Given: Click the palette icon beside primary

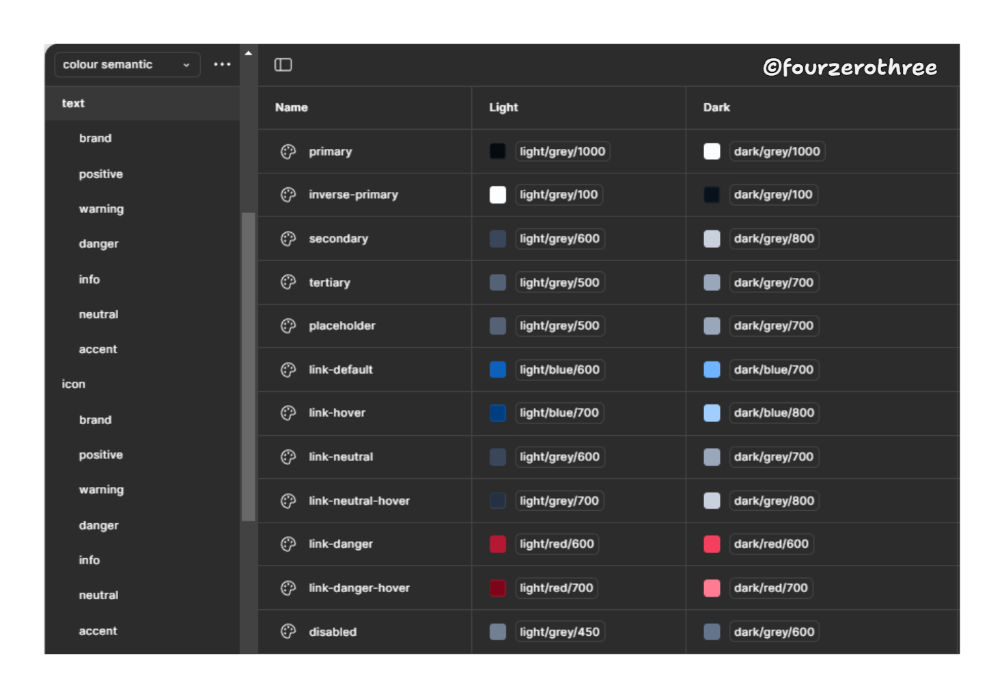Looking at the screenshot, I should 288,152.
